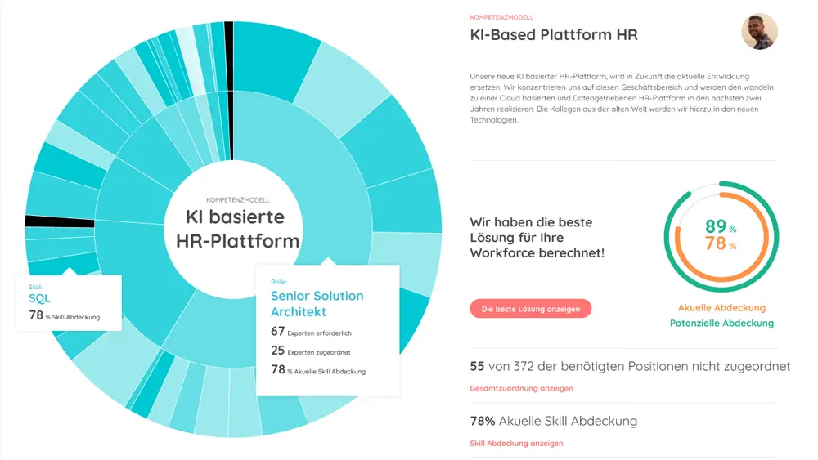Click the '55 von 372' positions heading
The width and height of the screenshot is (818, 460).
630,367
